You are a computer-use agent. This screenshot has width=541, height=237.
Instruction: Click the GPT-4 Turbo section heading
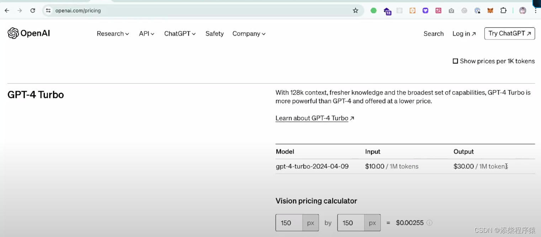tap(36, 95)
